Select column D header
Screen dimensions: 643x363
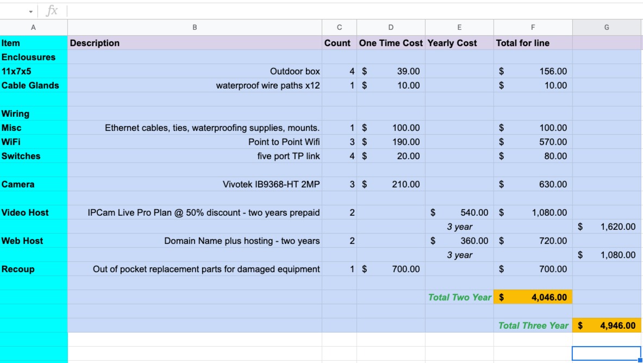[x=391, y=27]
